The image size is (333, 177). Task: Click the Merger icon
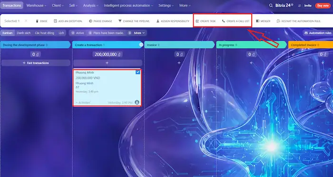coord(257,21)
